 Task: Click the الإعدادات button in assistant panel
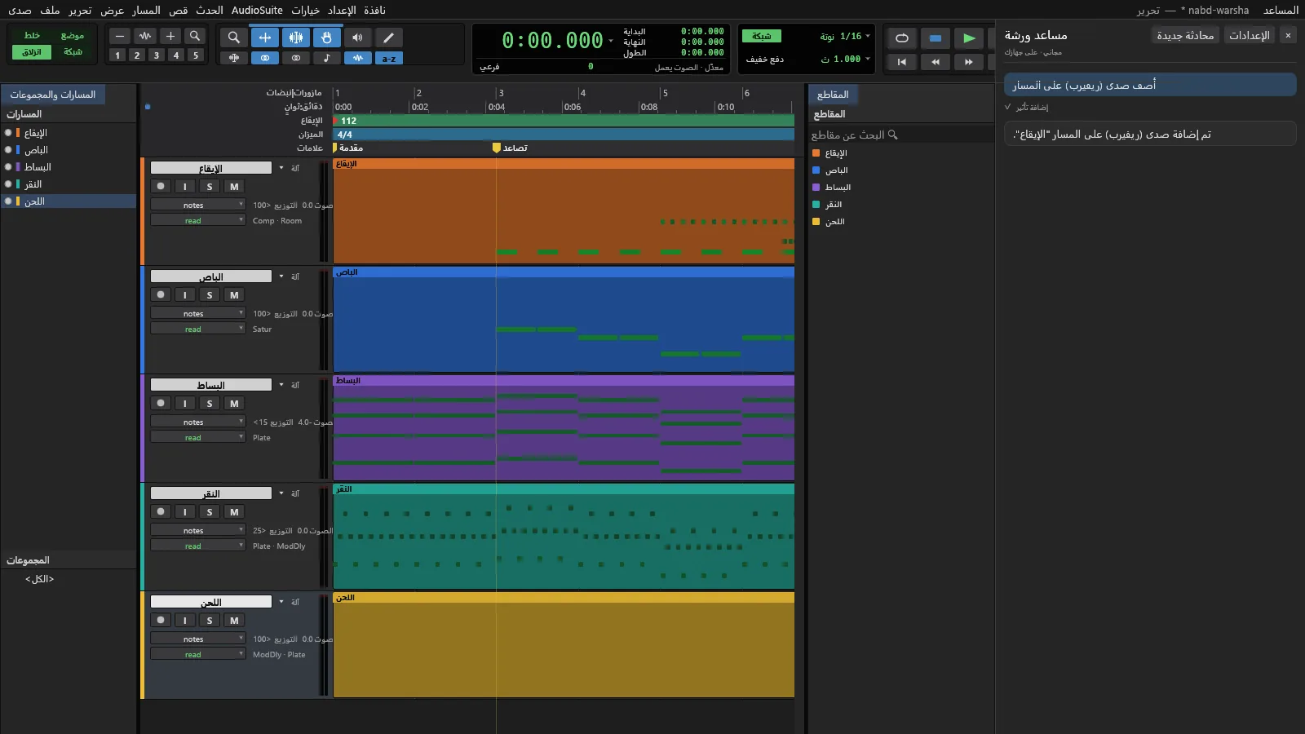(x=1250, y=35)
